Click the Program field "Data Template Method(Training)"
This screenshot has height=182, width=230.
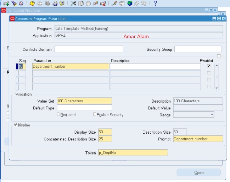coord(139,28)
